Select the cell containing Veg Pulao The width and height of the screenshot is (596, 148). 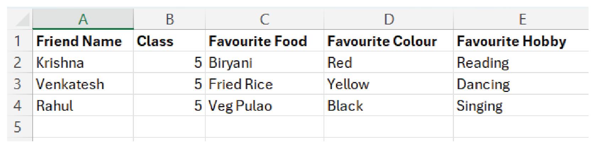[240, 106]
